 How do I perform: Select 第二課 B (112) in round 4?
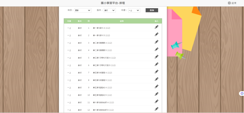(x=102, y=50)
